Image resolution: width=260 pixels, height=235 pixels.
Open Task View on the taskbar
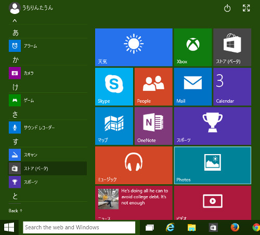150,228
